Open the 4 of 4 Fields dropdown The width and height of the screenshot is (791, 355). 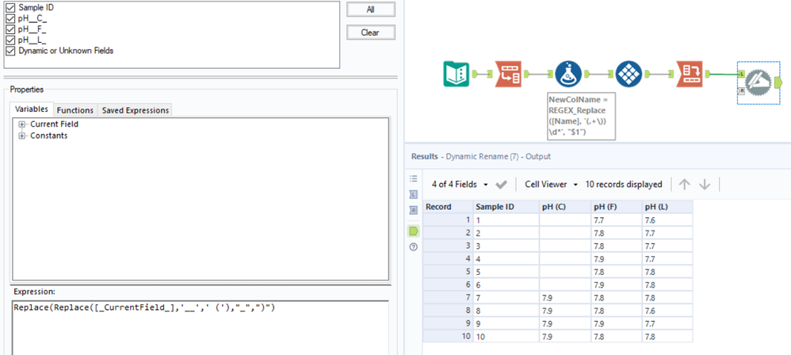[460, 185]
